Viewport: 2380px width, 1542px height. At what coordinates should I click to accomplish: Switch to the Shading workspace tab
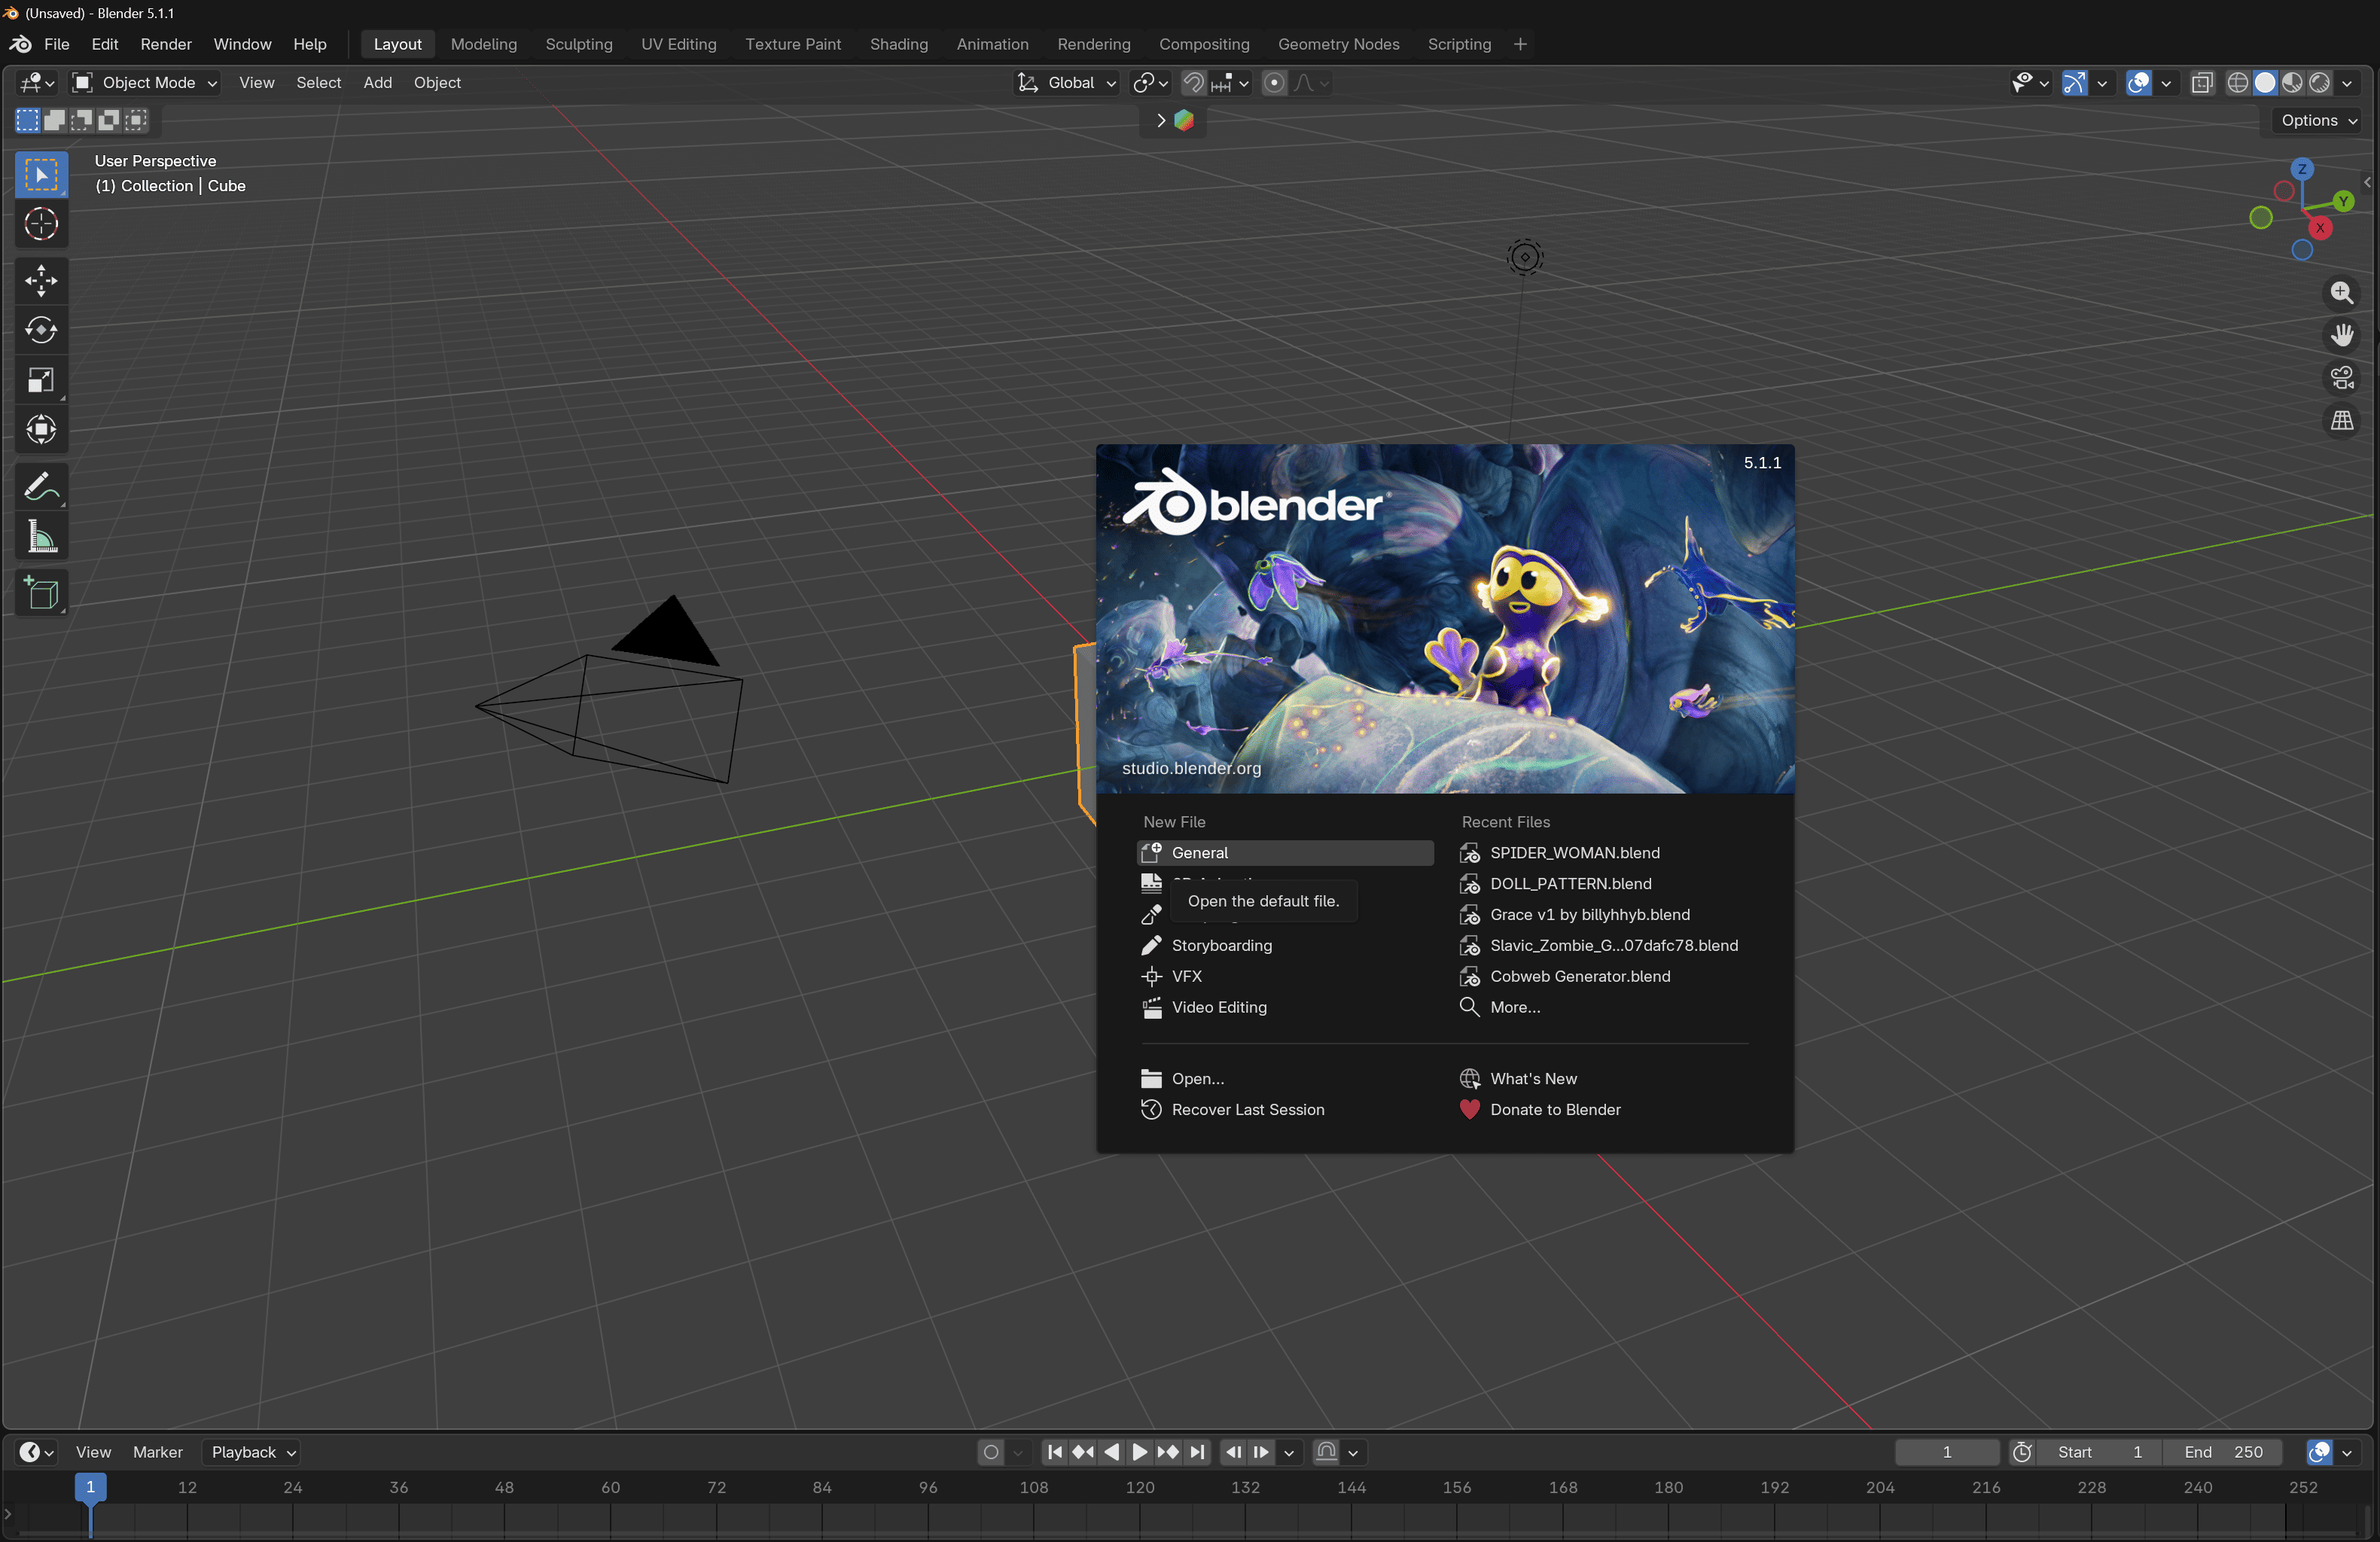click(x=898, y=44)
